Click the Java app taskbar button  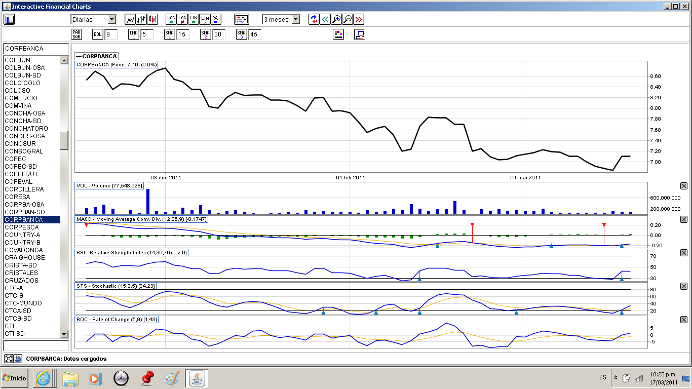coord(197,378)
